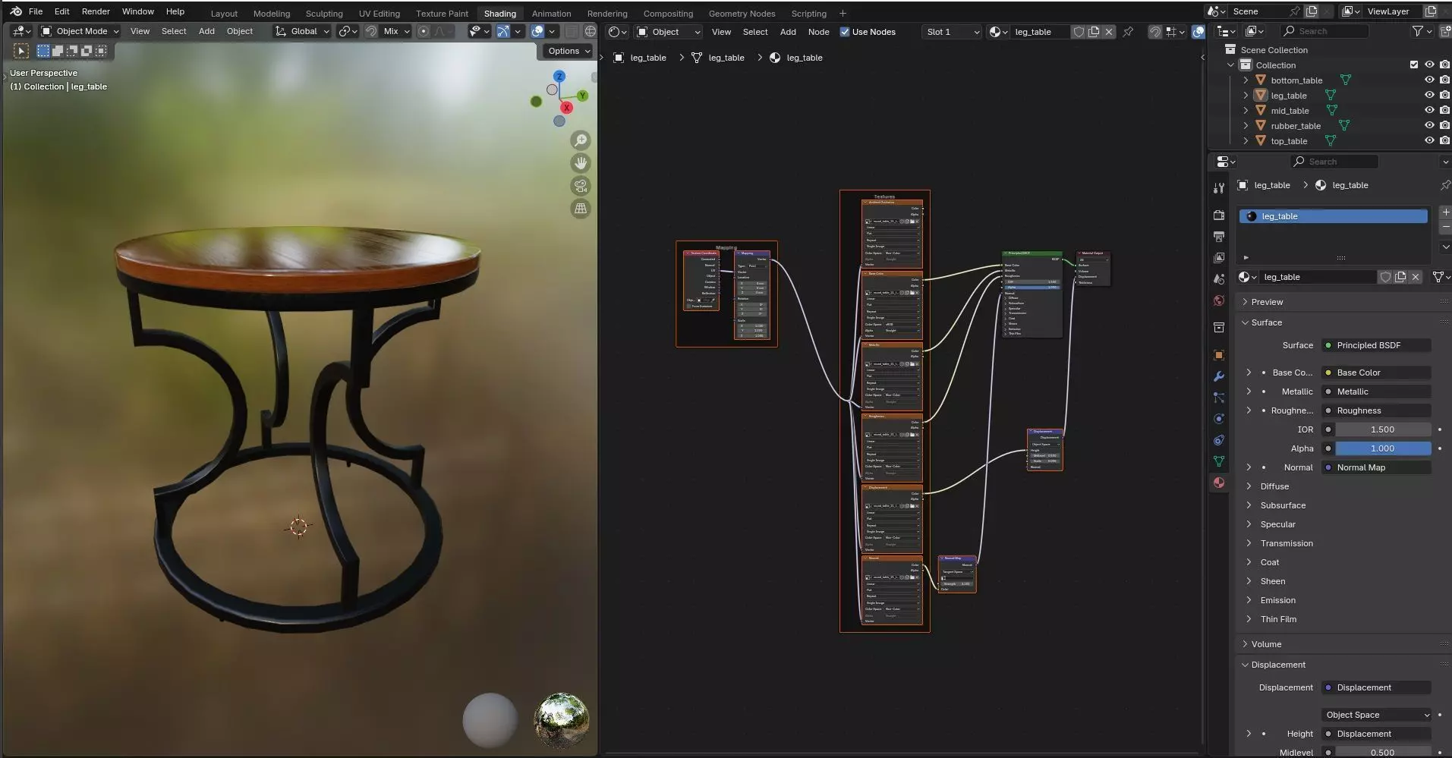Open the File menu
The height and width of the screenshot is (758, 1452).
tap(36, 11)
